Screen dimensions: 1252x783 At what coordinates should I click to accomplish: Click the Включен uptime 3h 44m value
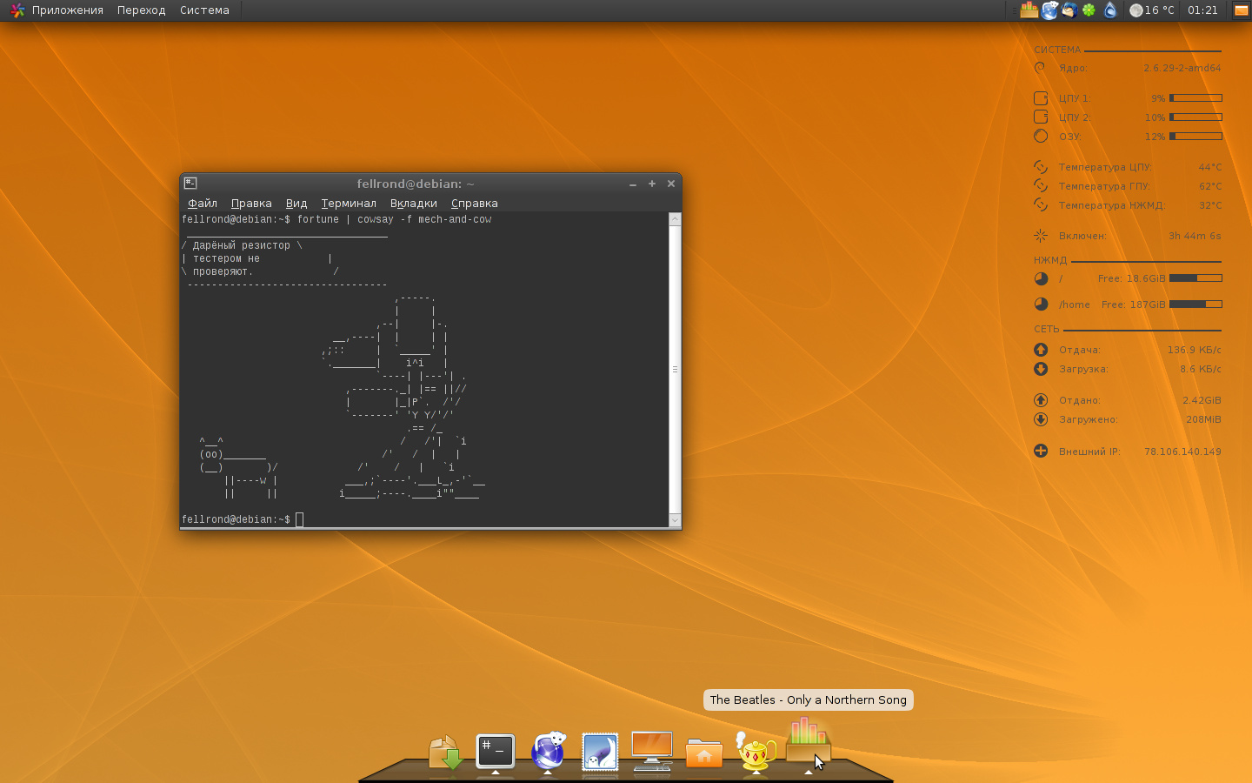click(x=1195, y=236)
